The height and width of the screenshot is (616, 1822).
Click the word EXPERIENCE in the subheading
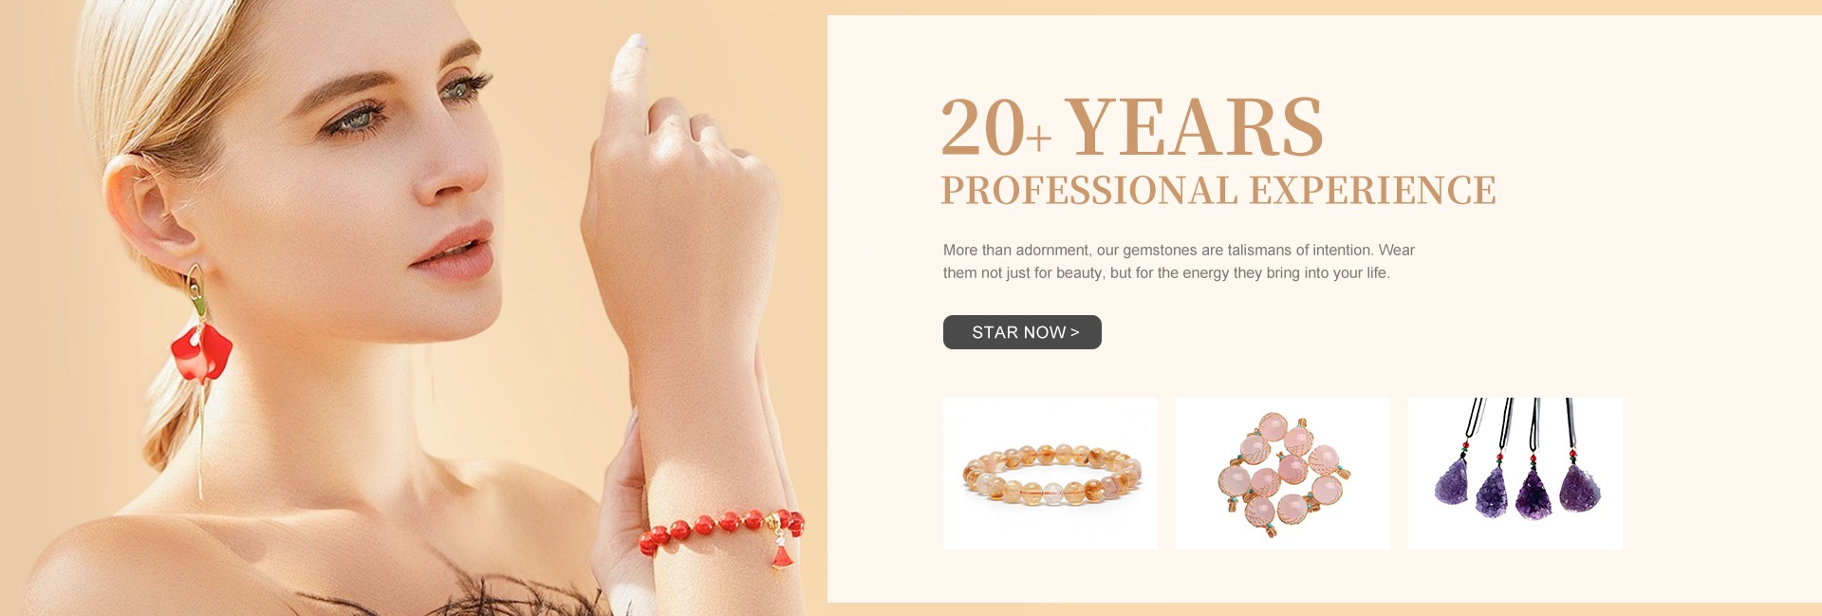(x=1373, y=191)
